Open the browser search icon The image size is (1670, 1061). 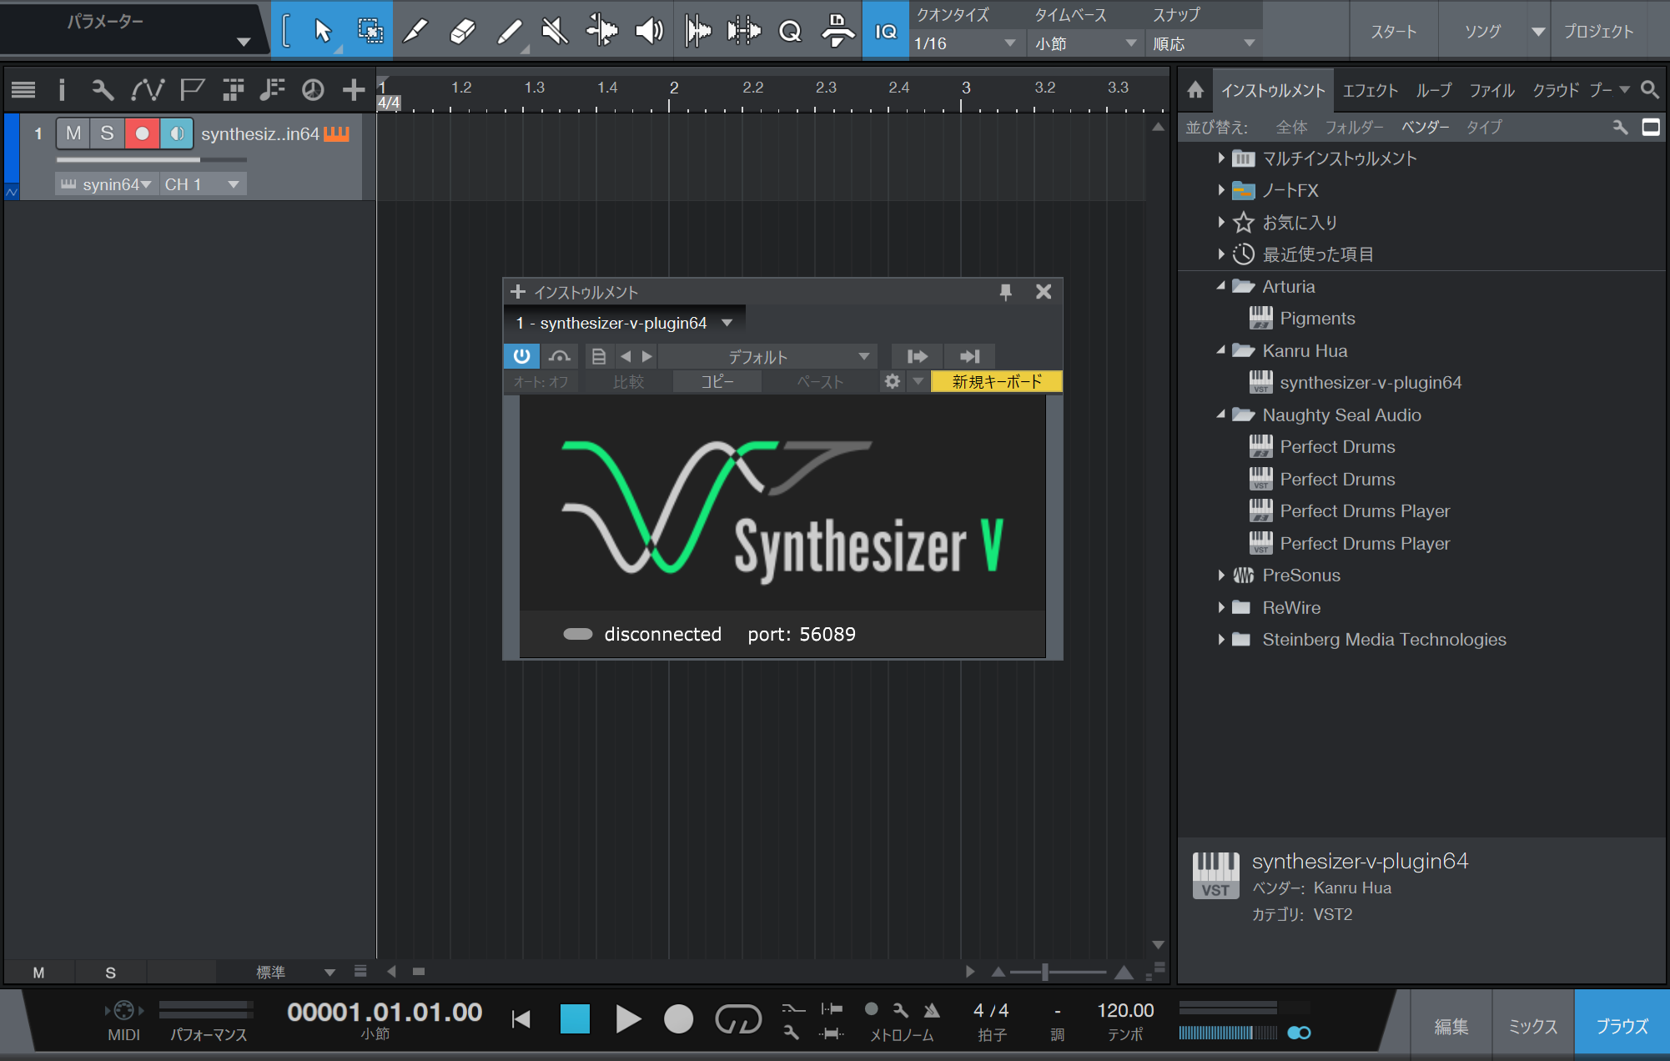pos(1649,89)
